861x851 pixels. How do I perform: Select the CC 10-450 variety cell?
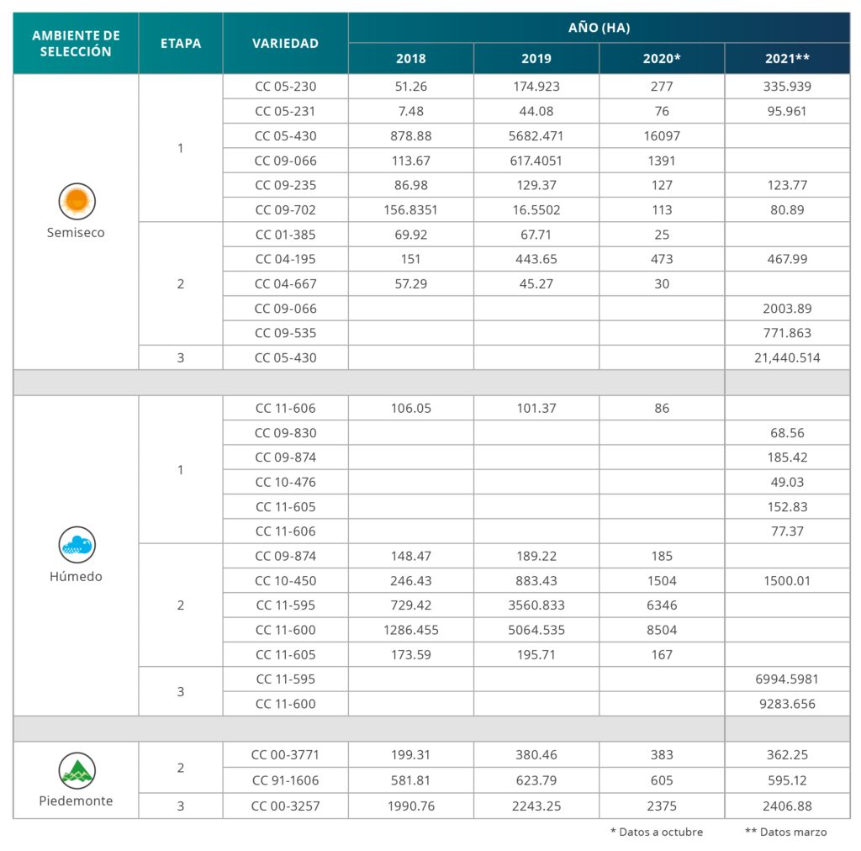point(286,580)
